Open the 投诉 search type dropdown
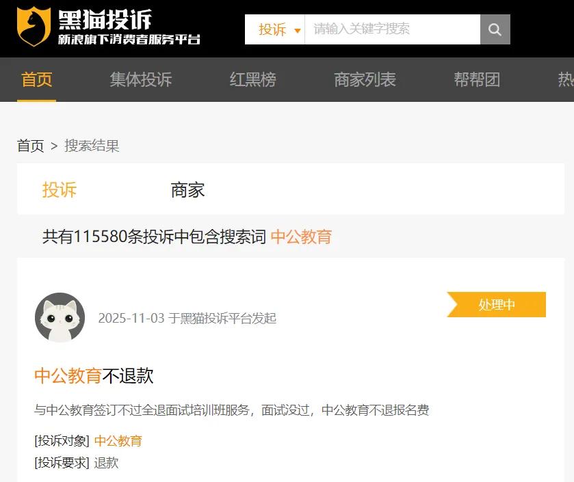The image size is (574, 482). [274, 29]
